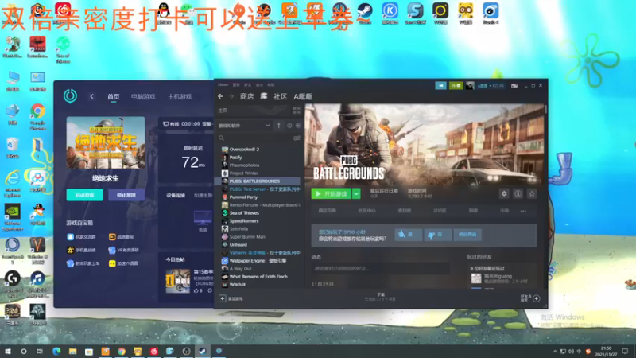Click the ready-to-play icon in library filter
The width and height of the screenshot is (636, 358).
(298, 126)
